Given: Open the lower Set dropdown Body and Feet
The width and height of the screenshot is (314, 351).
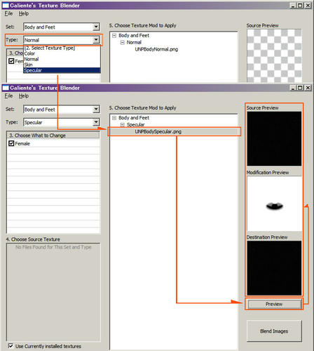Looking at the screenshot, I should pyautogui.click(x=62, y=110).
